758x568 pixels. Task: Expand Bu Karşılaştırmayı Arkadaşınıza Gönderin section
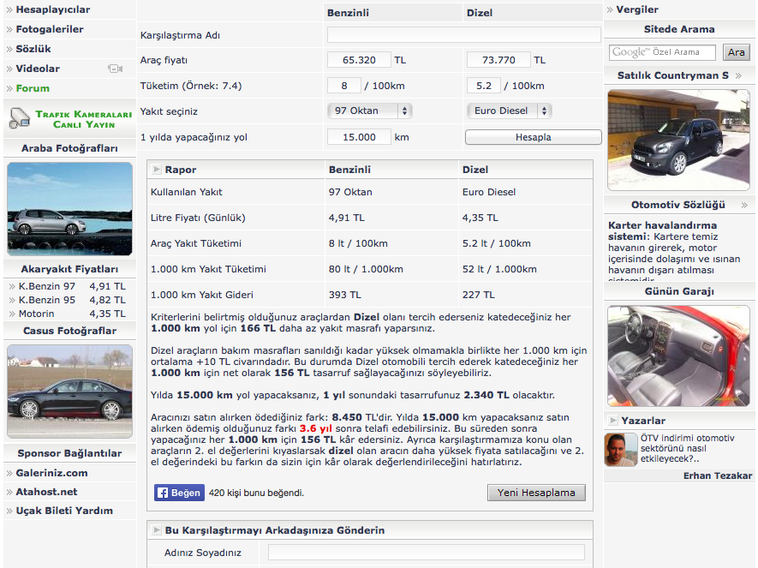[x=155, y=530]
